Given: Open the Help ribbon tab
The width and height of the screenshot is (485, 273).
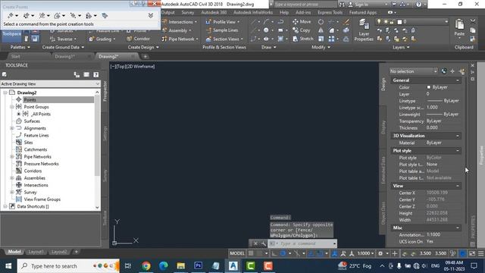Looking at the screenshot, I should point(284,13).
